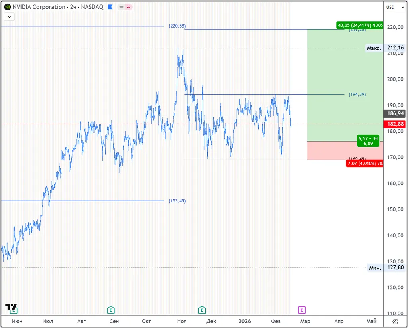Click the red stop-loss label 7,07 (4,010%)
Screen dimensions: 408x328
(x=364, y=164)
